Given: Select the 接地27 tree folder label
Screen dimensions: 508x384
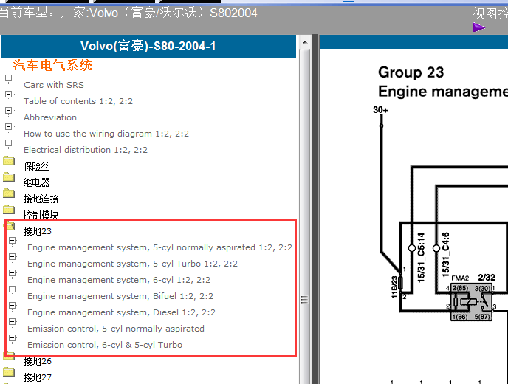Looking at the screenshot, I should (x=38, y=377).
